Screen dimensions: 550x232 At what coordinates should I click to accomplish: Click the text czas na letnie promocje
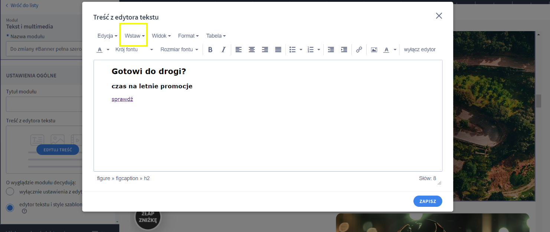pos(152,86)
